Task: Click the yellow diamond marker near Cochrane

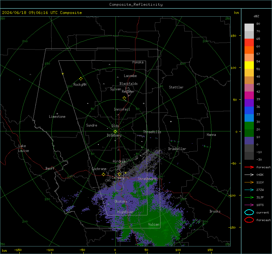Action: pyautogui.click(x=104, y=174)
